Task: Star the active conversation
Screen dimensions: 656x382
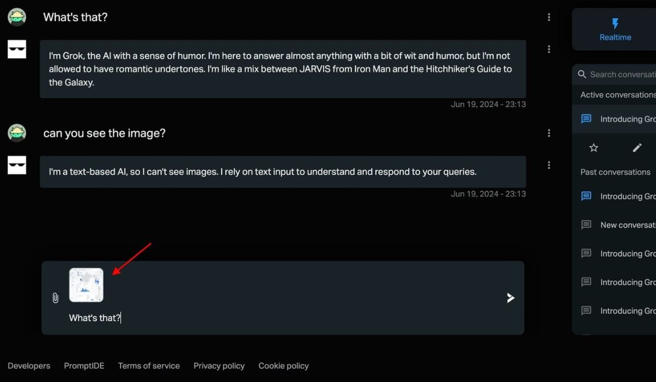Action: point(594,147)
